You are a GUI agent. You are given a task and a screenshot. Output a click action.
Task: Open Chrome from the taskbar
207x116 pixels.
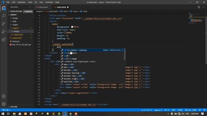point(71,114)
